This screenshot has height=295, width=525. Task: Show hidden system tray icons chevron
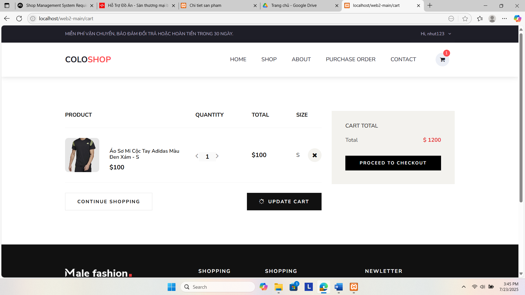pos(463,287)
